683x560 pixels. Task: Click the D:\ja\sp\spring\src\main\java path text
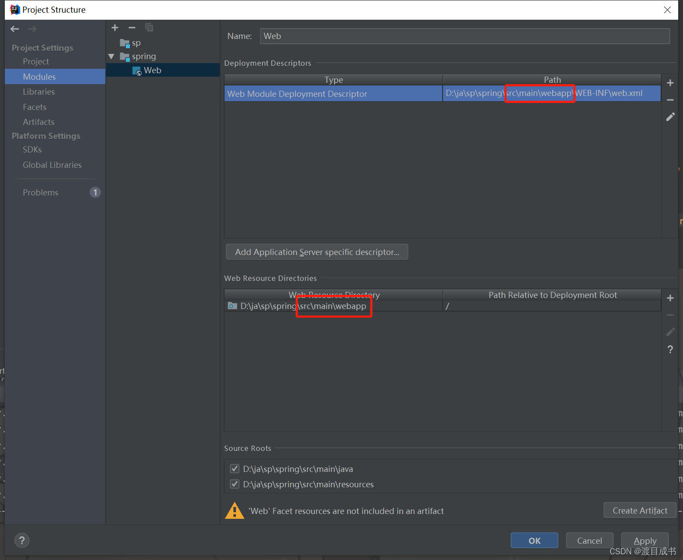pyautogui.click(x=298, y=469)
